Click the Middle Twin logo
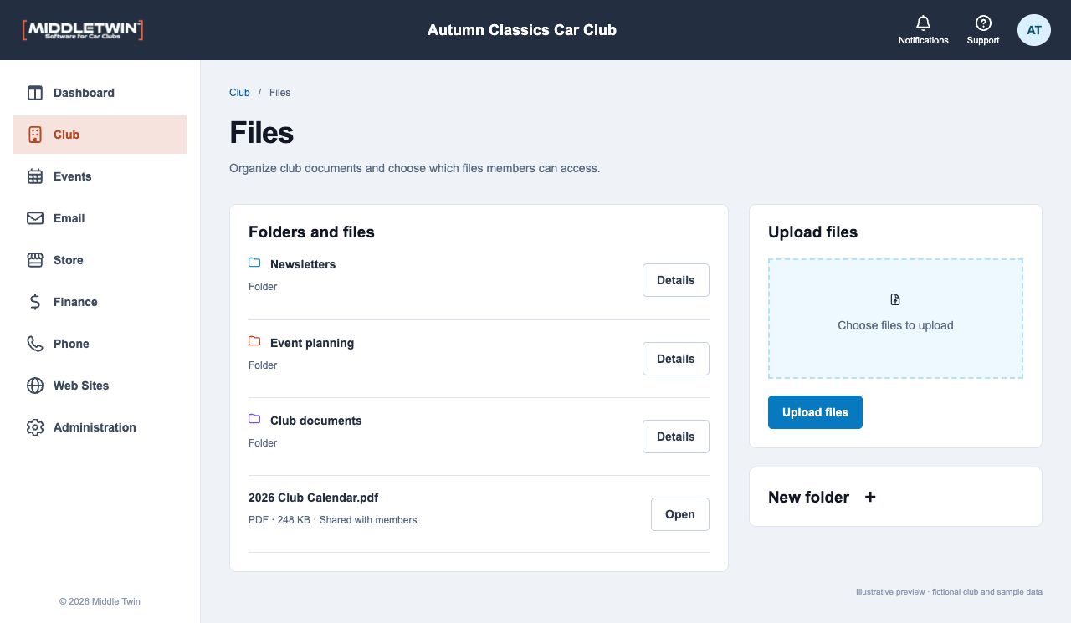Image resolution: width=1071 pixels, height=623 pixels. [83, 30]
